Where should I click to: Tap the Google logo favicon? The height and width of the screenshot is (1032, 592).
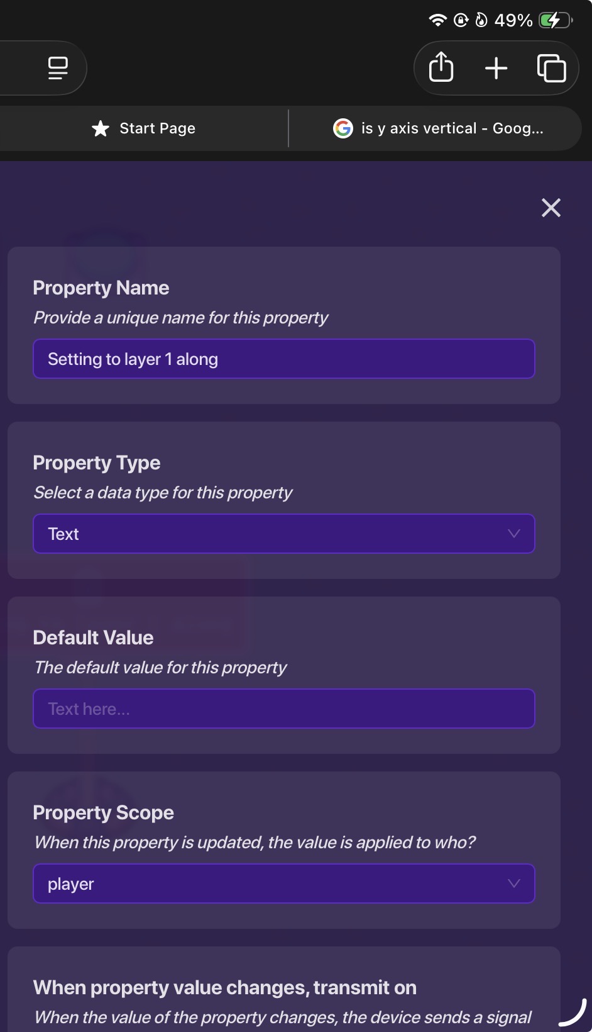click(343, 128)
